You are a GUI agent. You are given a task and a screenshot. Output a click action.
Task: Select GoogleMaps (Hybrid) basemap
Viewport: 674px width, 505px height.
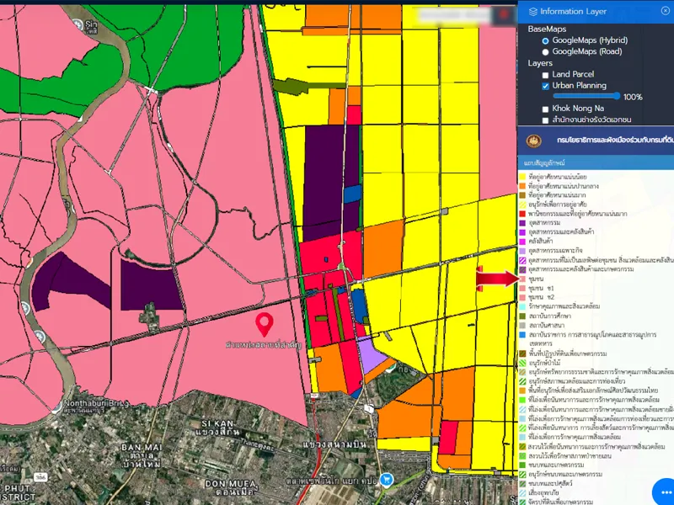546,40
